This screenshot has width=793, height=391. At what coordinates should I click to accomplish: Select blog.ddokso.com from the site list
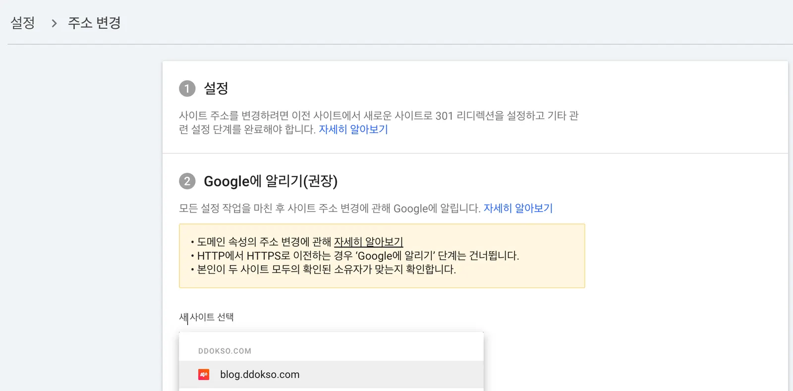click(331, 375)
